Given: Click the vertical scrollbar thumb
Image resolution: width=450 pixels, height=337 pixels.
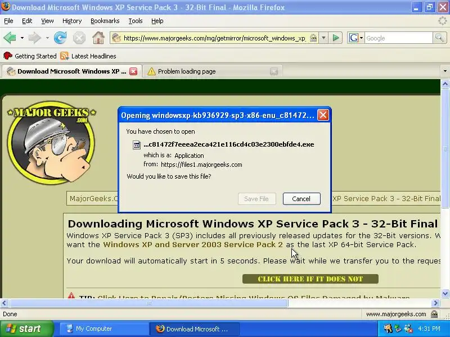Looking at the screenshot, I should click(x=445, y=148).
